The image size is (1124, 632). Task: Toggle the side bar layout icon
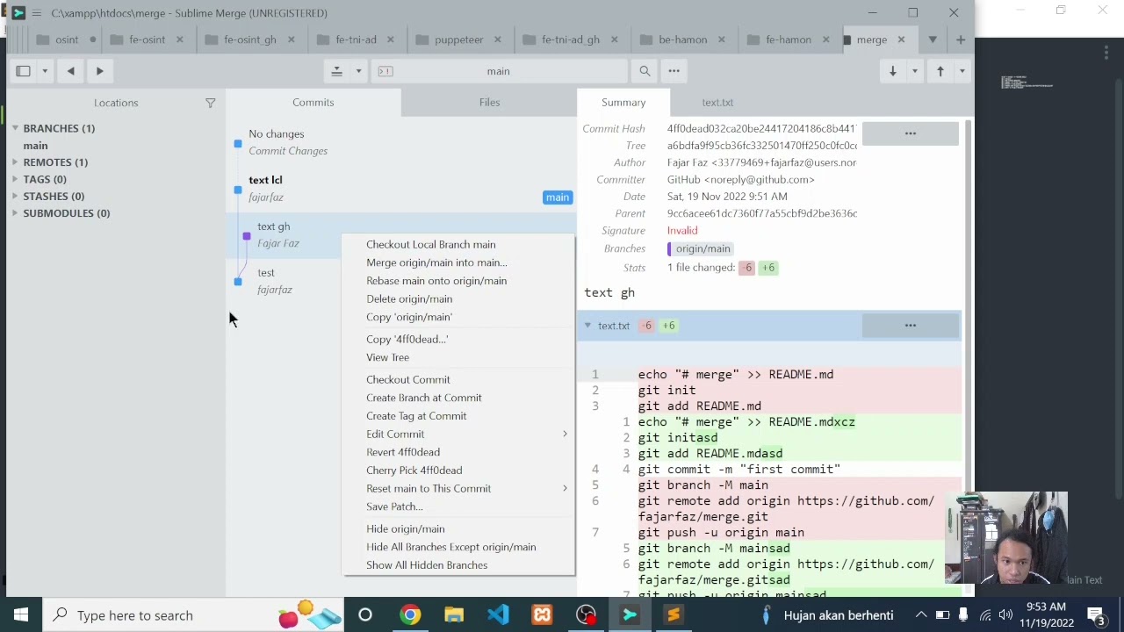point(24,71)
